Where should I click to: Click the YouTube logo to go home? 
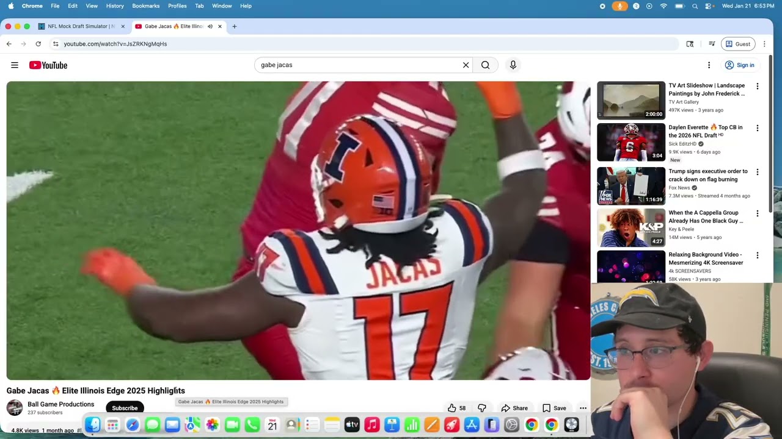48,65
